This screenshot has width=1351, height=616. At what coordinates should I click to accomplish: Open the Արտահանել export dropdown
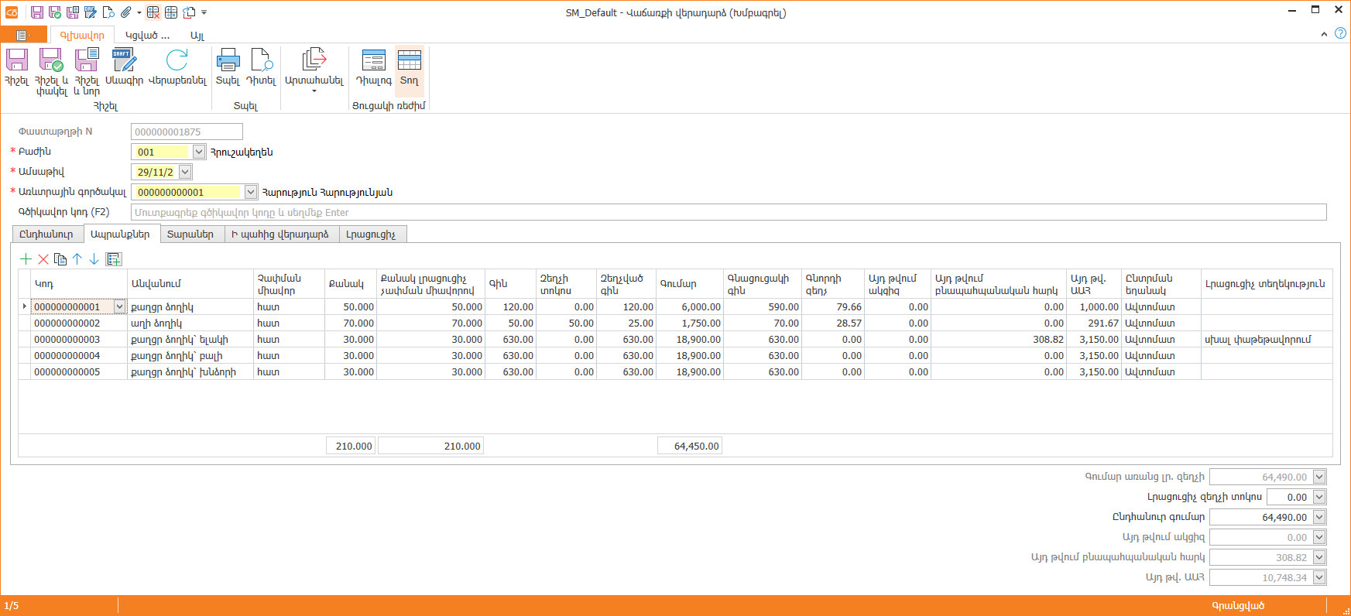coord(314,71)
